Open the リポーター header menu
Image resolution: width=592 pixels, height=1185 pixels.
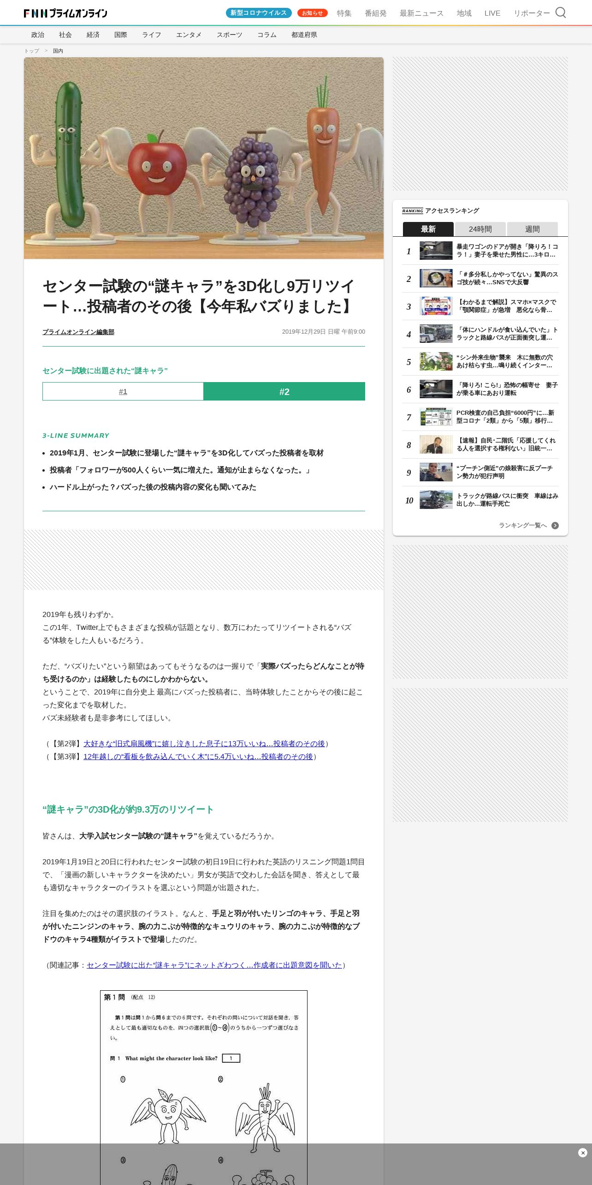[x=532, y=13]
